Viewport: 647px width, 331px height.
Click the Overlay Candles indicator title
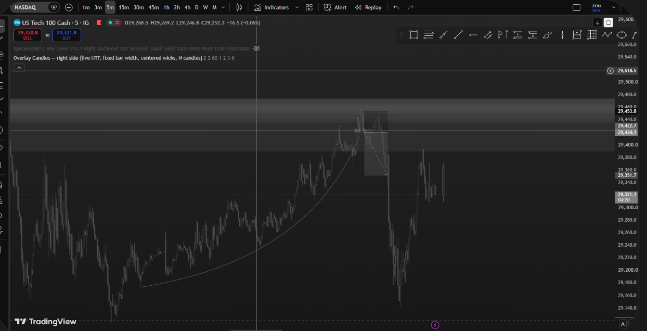[108, 58]
